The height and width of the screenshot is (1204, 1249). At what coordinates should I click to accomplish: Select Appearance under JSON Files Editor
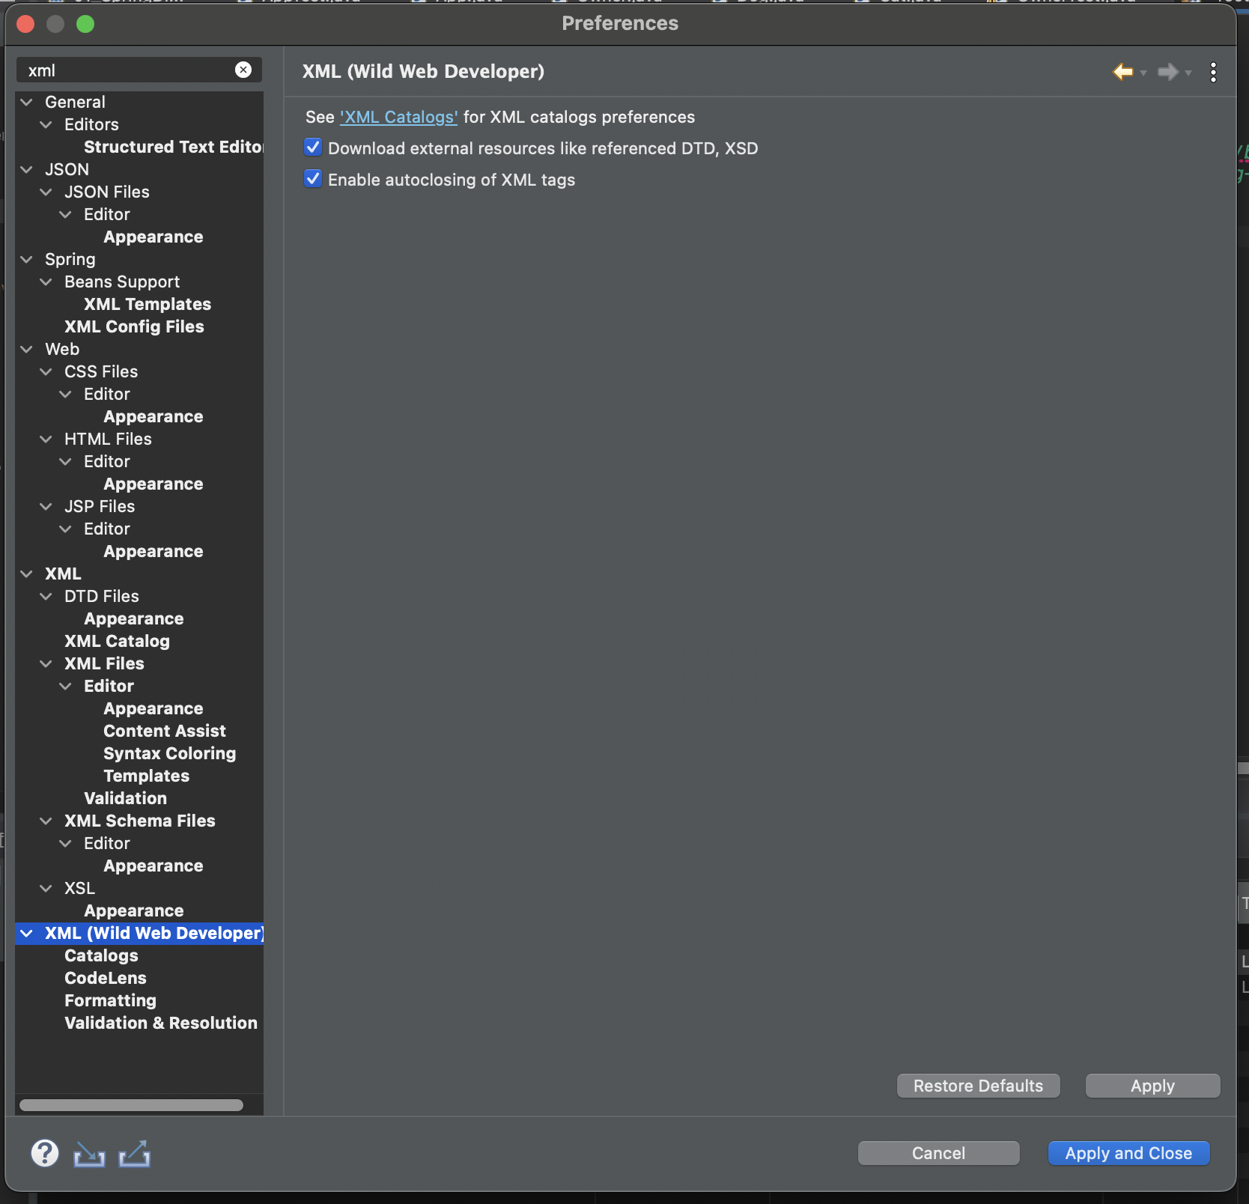[154, 237]
